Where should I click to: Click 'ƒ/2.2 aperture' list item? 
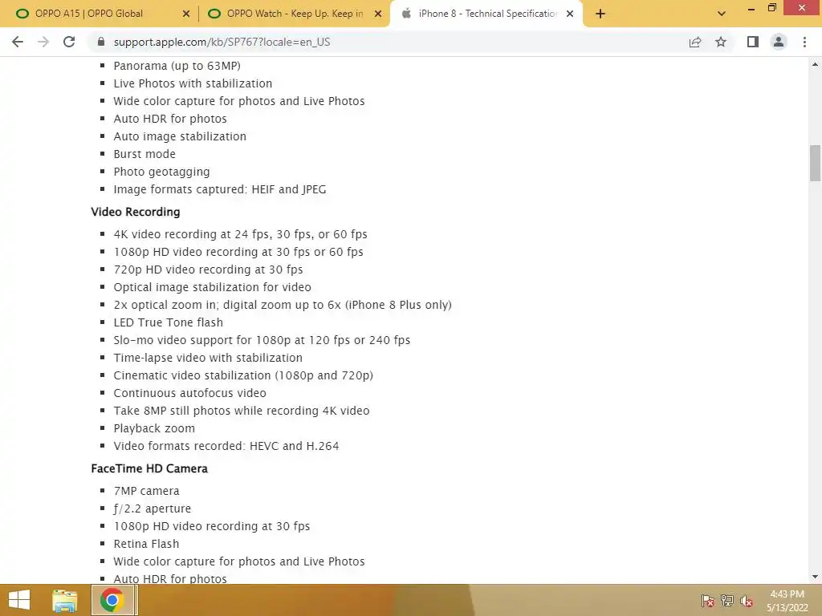(x=152, y=509)
